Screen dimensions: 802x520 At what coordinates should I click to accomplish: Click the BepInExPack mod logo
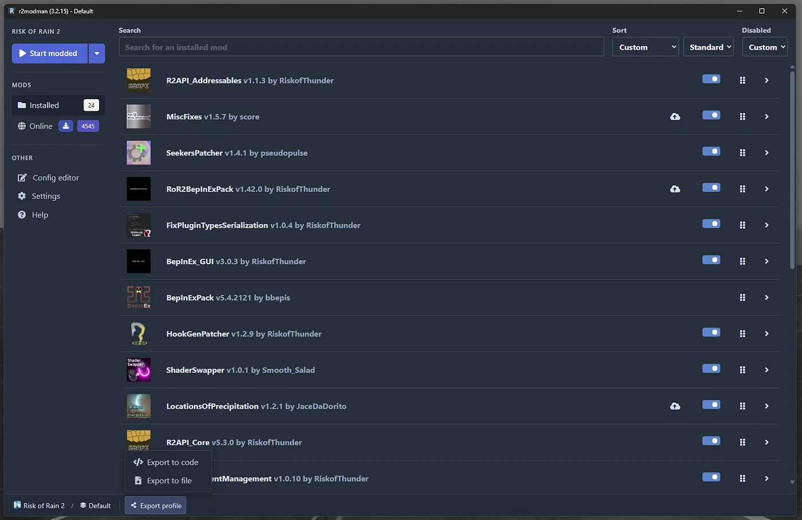(x=139, y=298)
